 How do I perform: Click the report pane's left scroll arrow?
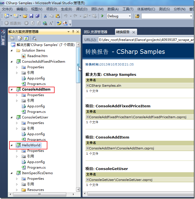pyautogui.click(x=85, y=193)
